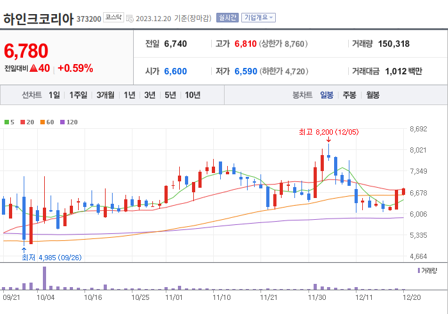This screenshot has height=314, width=448.
Task: Click the 11/10 date axis label
Action: click(221, 297)
